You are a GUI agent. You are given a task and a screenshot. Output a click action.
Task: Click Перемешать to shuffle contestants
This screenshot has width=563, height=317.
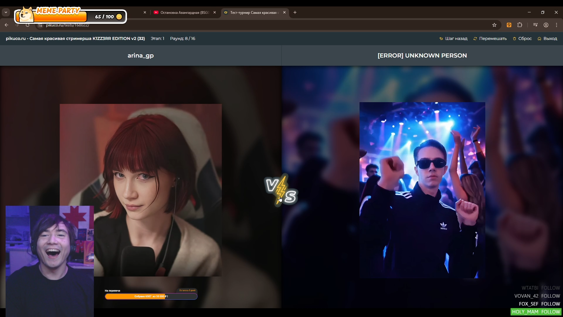pos(490,38)
